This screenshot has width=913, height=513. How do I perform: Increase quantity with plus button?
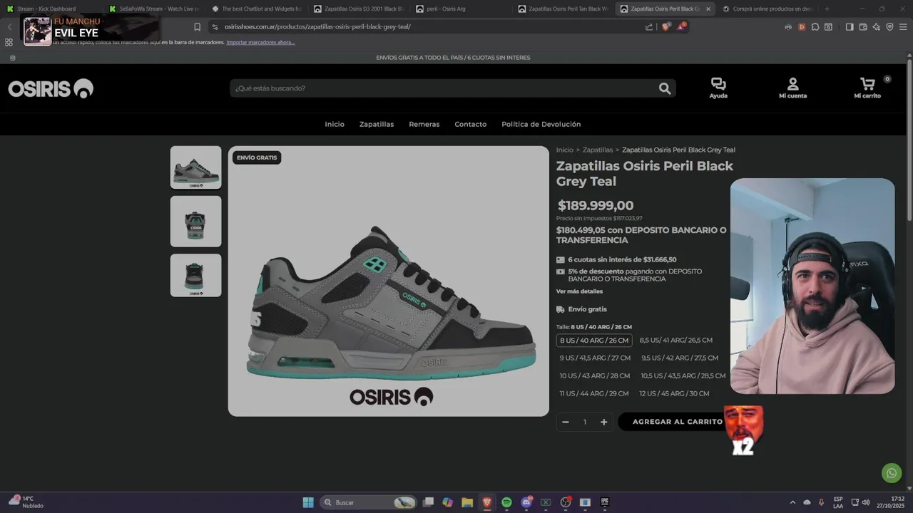[x=603, y=422]
